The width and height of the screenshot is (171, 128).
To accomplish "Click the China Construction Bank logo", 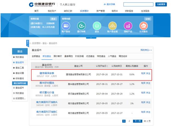I will (x=42, y=5).
